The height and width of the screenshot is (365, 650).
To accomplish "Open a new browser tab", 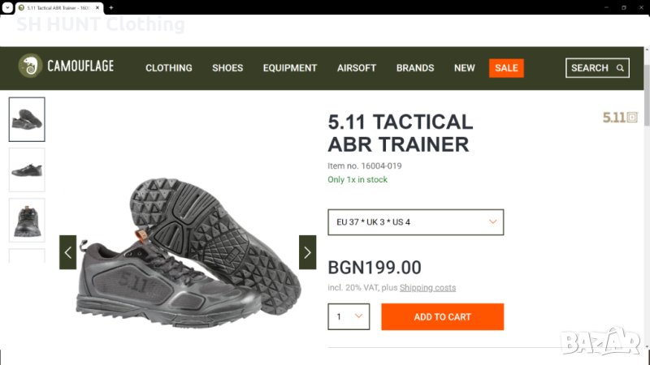I will point(110,7).
